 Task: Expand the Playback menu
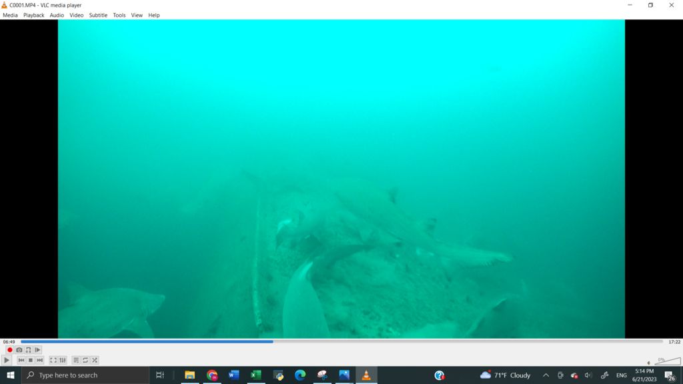(33, 15)
